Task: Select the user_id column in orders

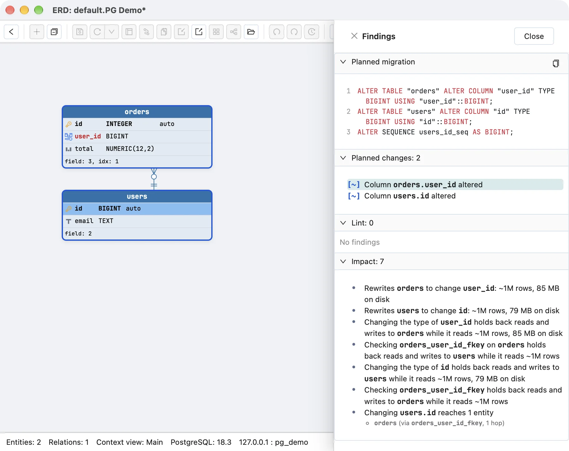Action: tap(137, 137)
